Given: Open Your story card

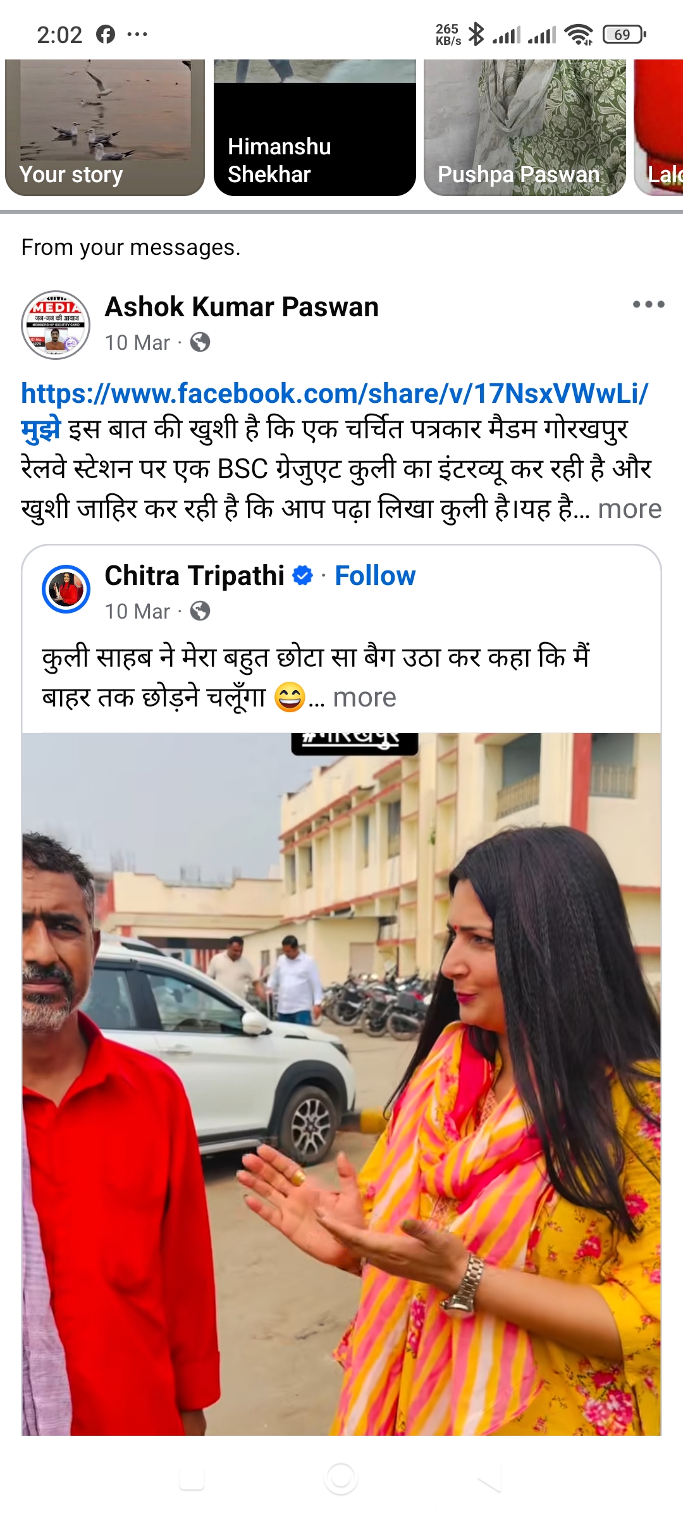Looking at the screenshot, I should [105, 128].
